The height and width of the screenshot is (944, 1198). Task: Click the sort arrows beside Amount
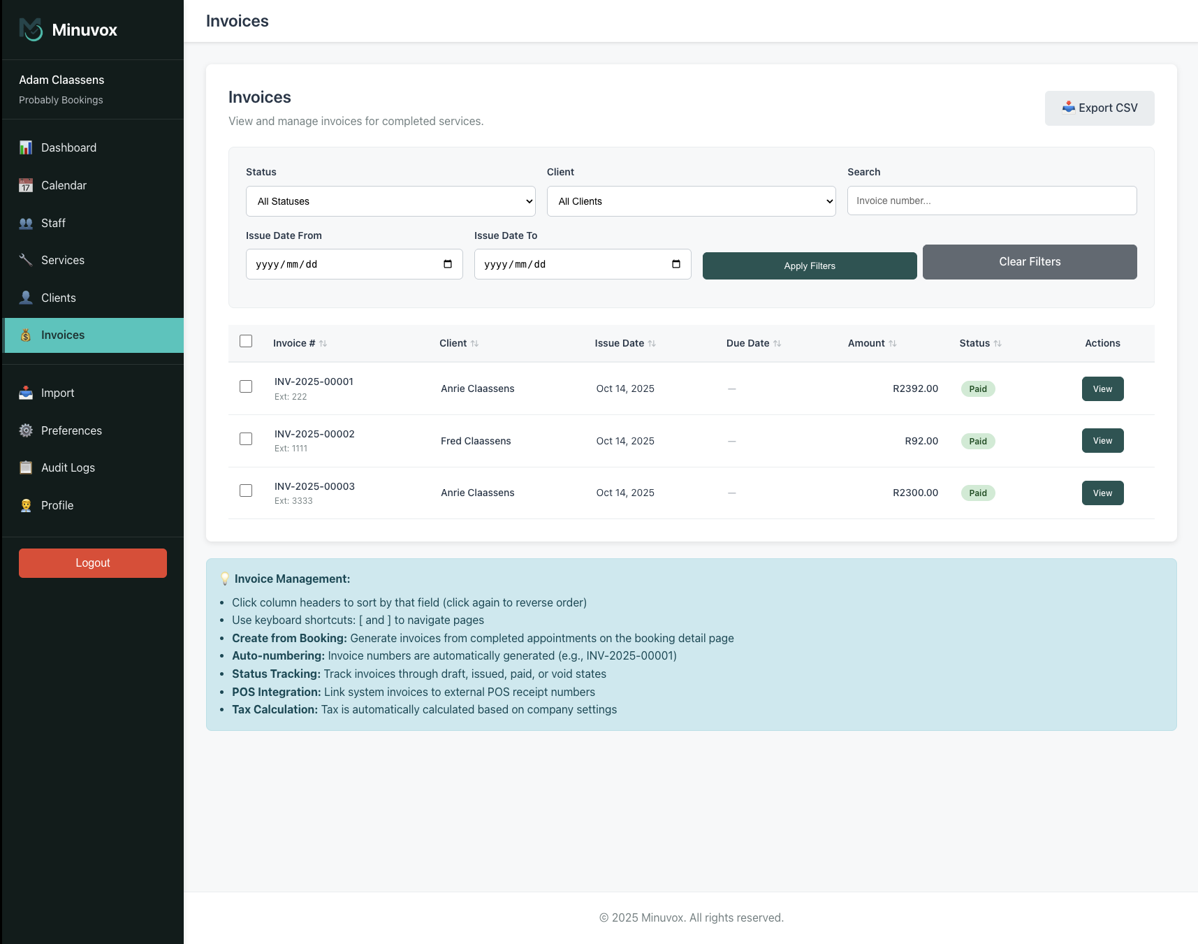(x=893, y=343)
